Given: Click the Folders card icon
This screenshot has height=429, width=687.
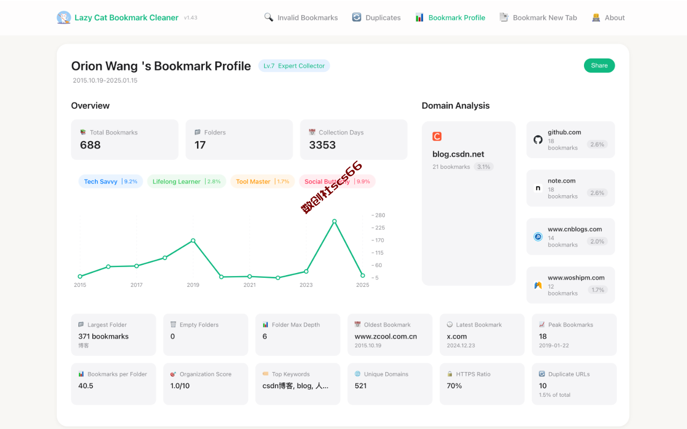Looking at the screenshot, I should pos(198,132).
